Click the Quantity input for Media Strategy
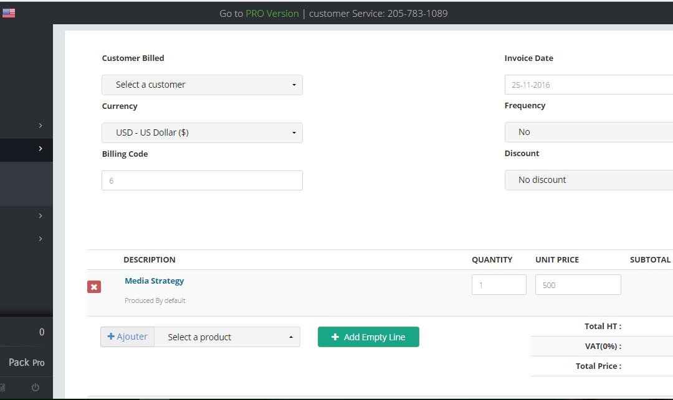This screenshot has height=400, width=673. [x=499, y=285]
